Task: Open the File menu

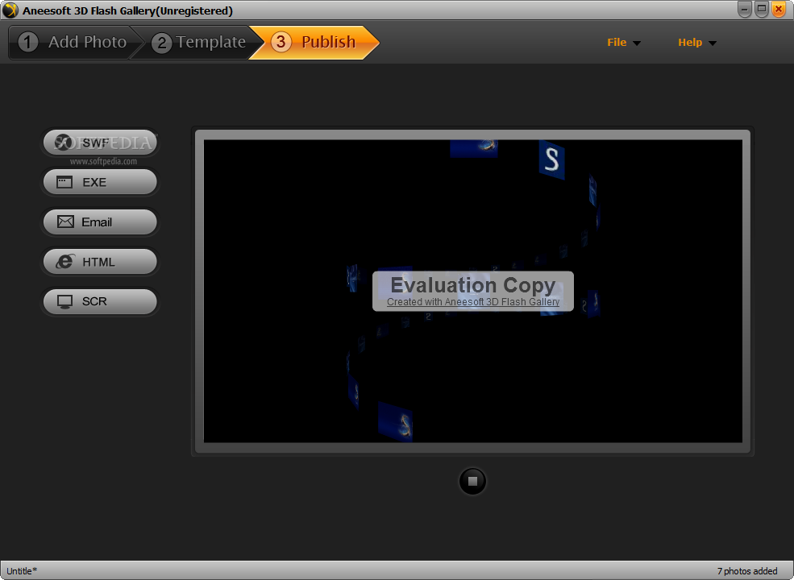Action: coord(623,43)
